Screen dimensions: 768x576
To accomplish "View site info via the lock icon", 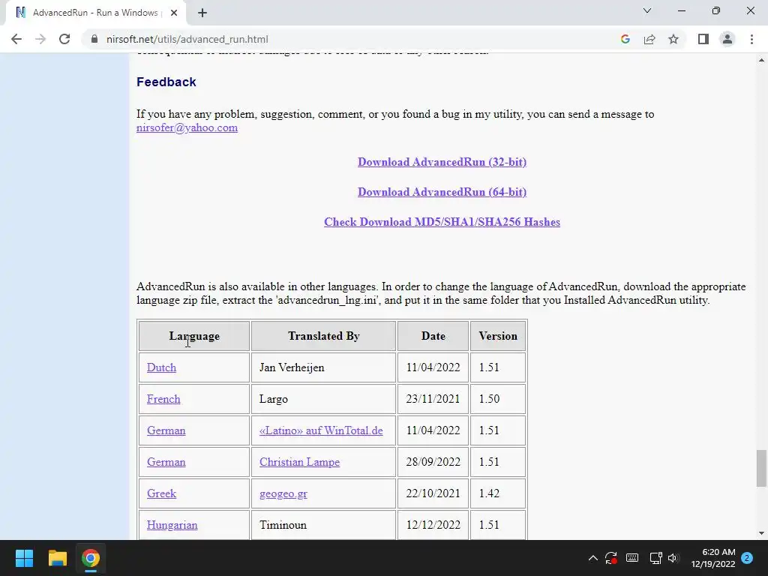I will [x=94, y=39].
